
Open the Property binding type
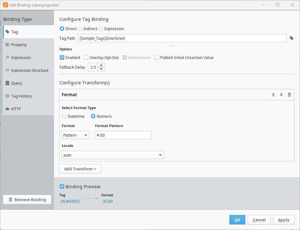click(x=19, y=45)
